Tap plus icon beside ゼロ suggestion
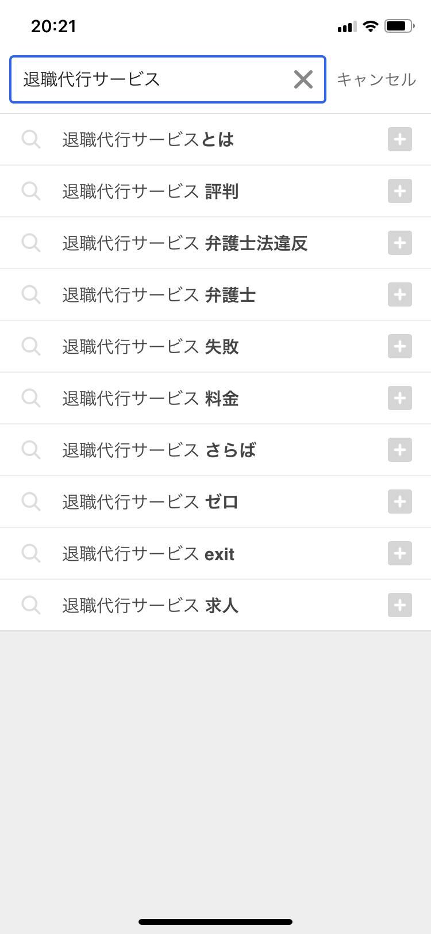This screenshot has height=934, width=431. [400, 502]
